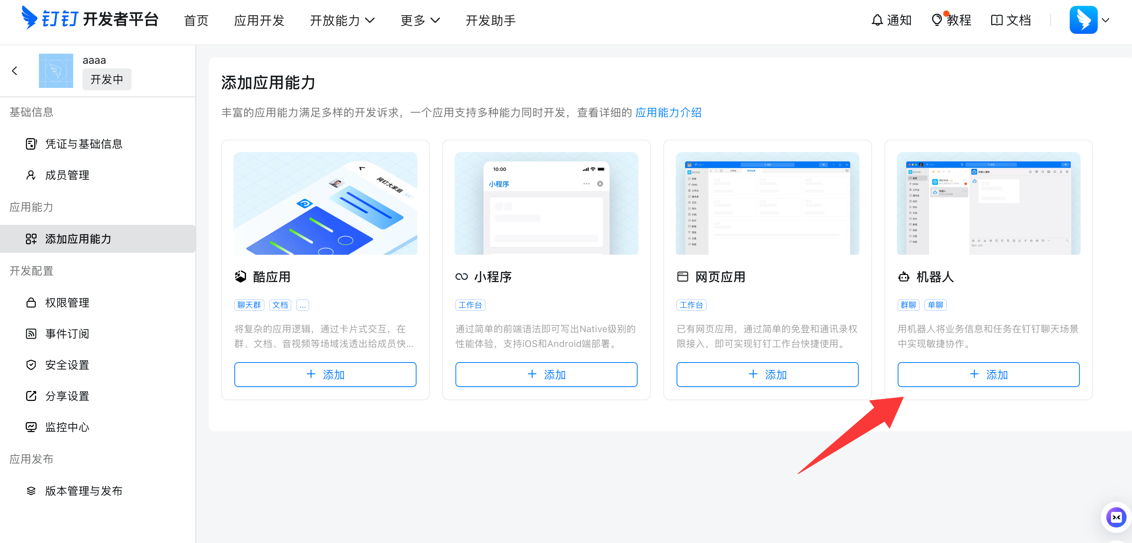Click the 工作台 tag on 网页应用

pyautogui.click(x=691, y=305)
